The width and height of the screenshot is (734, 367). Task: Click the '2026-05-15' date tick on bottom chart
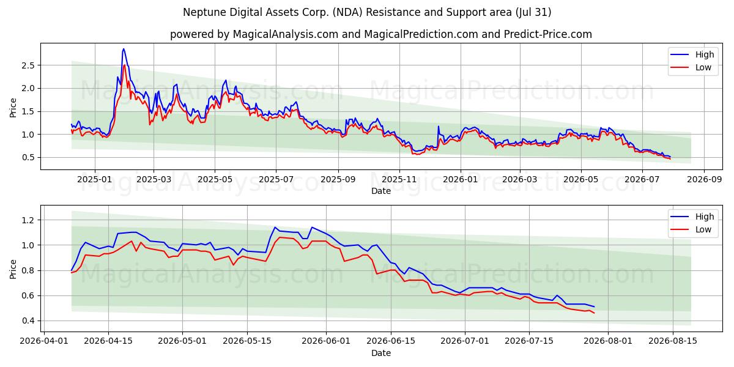coord(247,341)
